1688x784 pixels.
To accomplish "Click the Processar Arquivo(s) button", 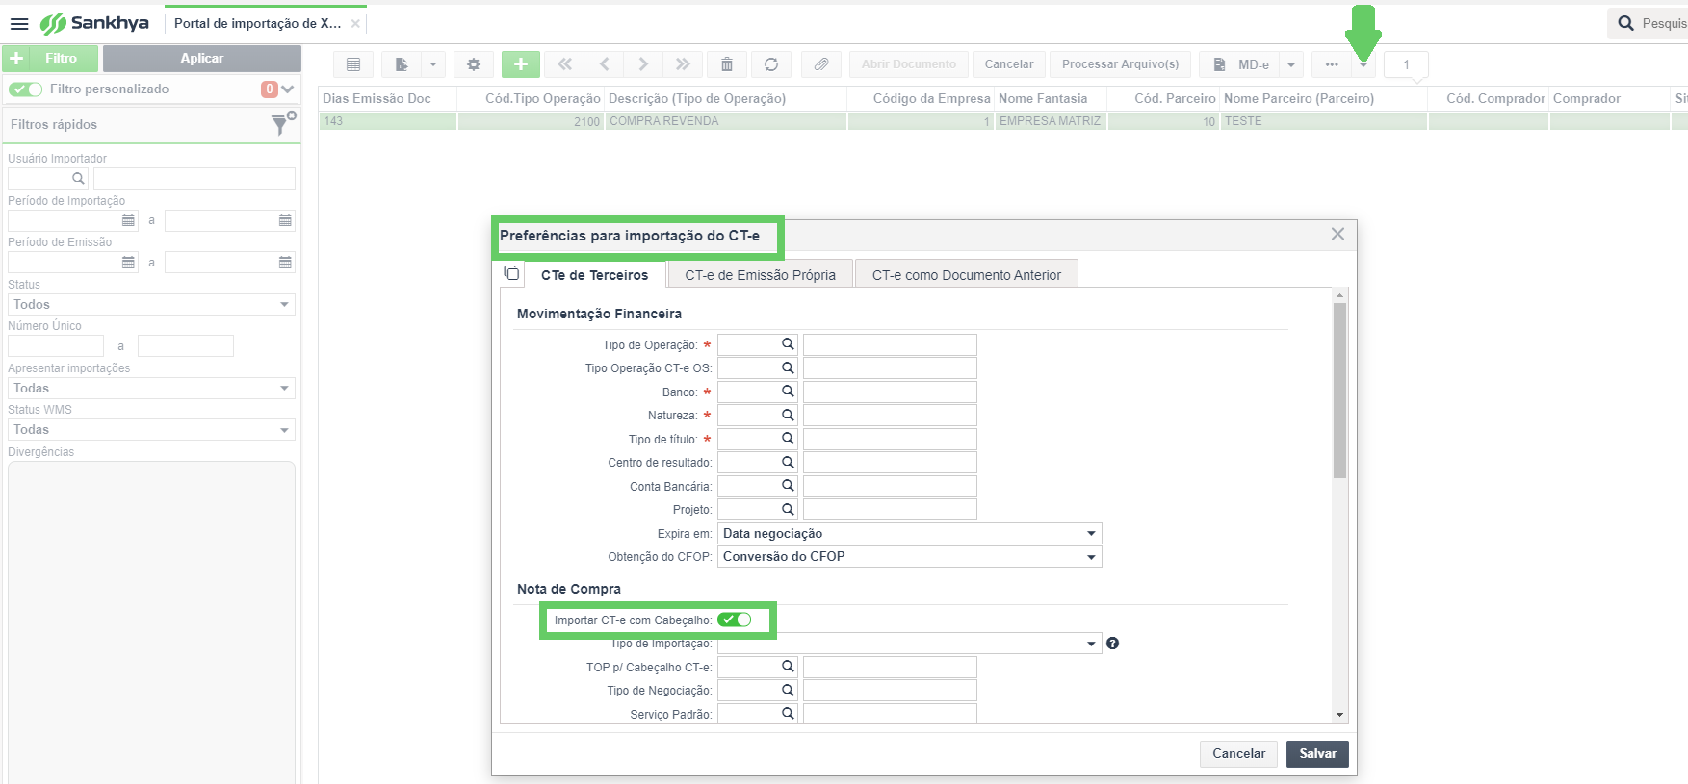I will pyautogui.click(x=1120, y=64).
